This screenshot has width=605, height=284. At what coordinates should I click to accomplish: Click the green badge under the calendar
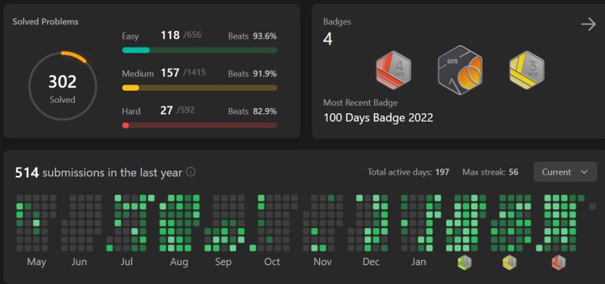click(x=464, y=262)
